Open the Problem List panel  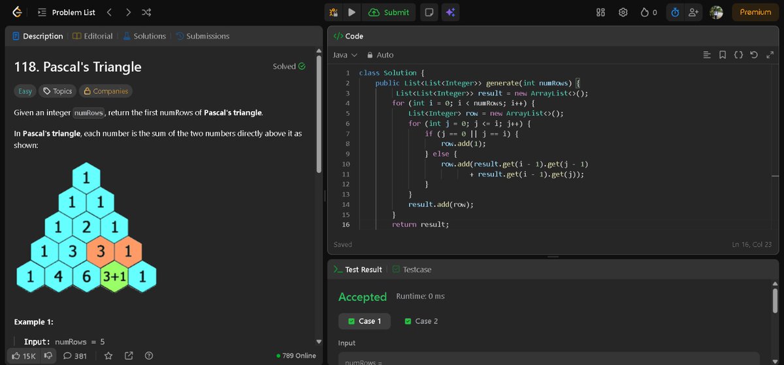(x=67, y=12)
